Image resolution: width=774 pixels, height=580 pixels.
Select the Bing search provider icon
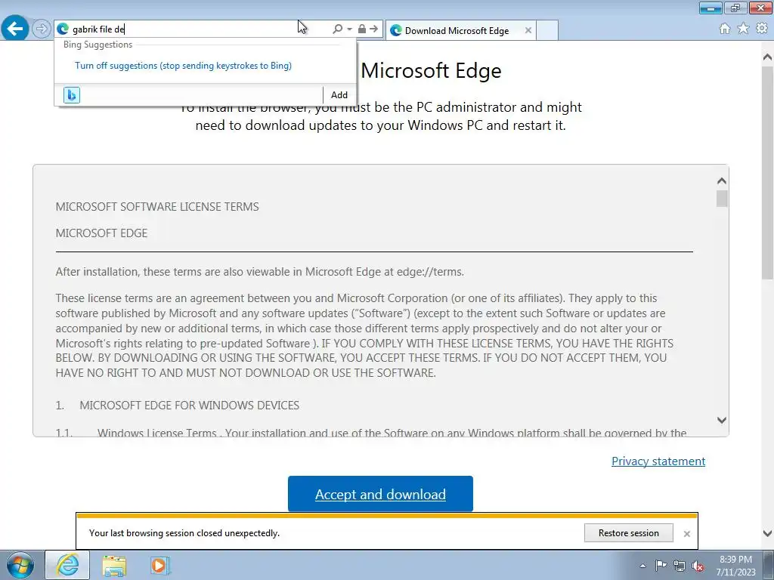72,94
